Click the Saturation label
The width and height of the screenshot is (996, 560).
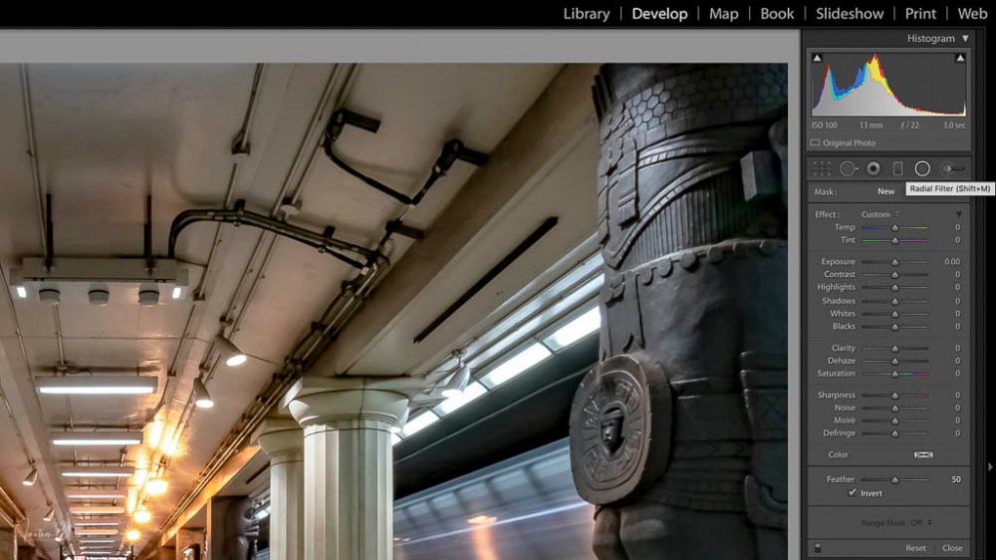pos(836,373)
